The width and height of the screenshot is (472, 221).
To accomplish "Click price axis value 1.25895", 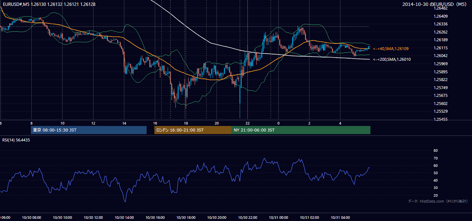I will (x=440, y=72).
